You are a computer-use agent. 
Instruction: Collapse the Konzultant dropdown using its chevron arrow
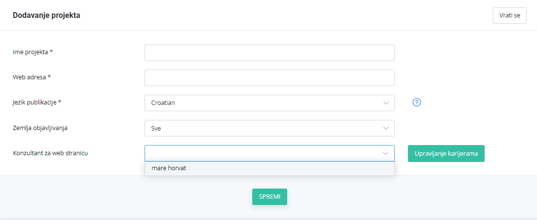pos(386,153)
